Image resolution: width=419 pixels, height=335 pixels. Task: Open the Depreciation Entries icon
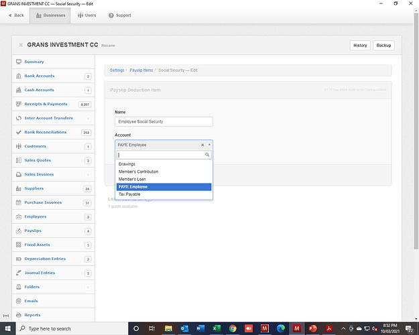click(x=19, y=259)
